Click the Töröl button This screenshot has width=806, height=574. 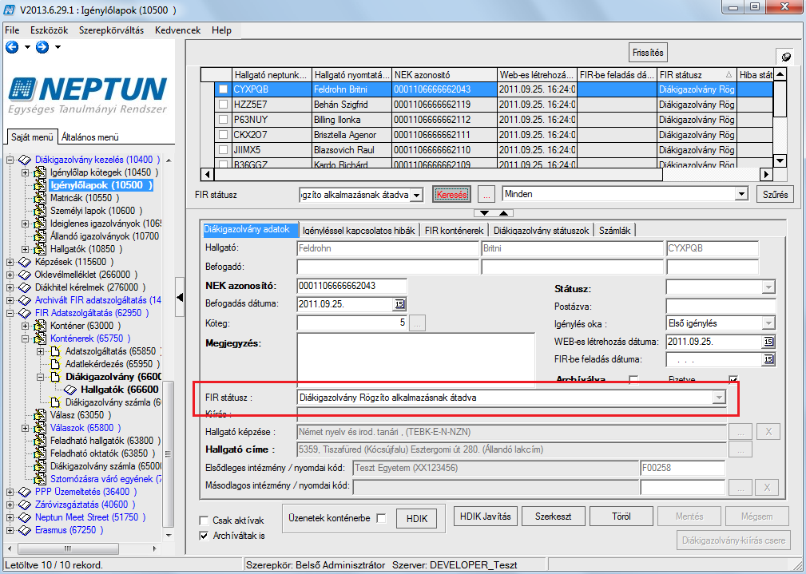pos(621,517)
